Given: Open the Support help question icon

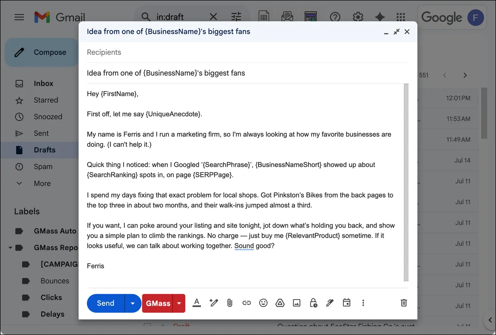Looking at the screenshot, I should coord(335,17).
